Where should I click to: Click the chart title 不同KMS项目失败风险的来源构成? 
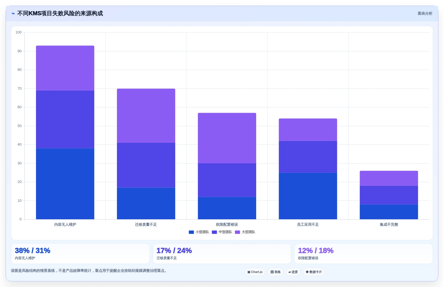60,13
